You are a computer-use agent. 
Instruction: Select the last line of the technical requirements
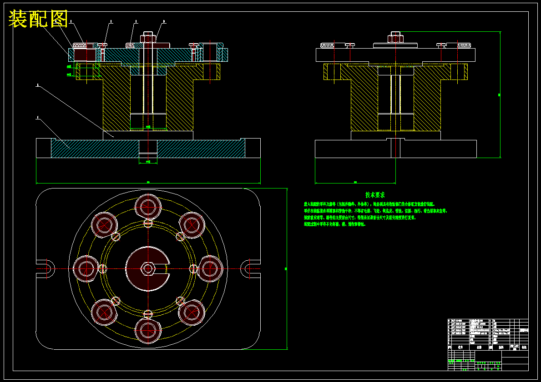335,224
